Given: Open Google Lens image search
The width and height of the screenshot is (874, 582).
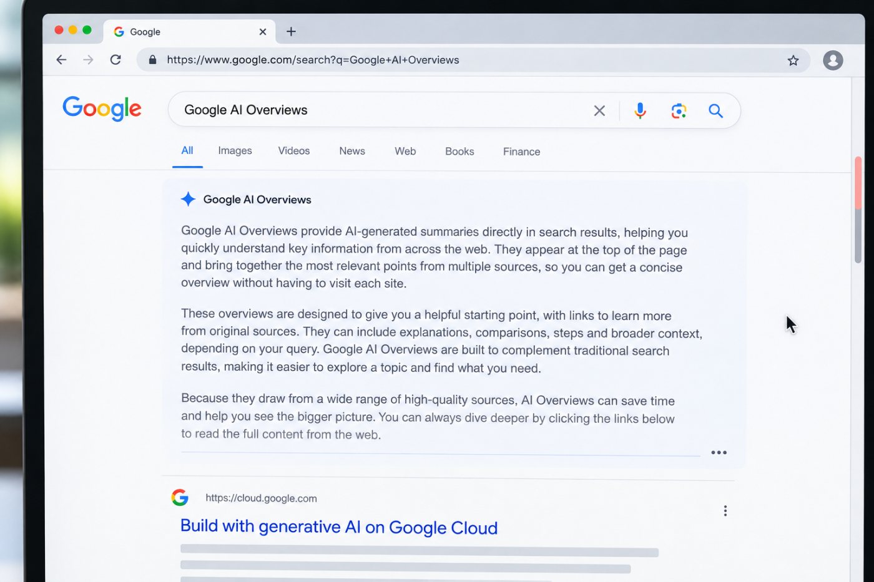Looking at the screenshot, I should [679, 111].
